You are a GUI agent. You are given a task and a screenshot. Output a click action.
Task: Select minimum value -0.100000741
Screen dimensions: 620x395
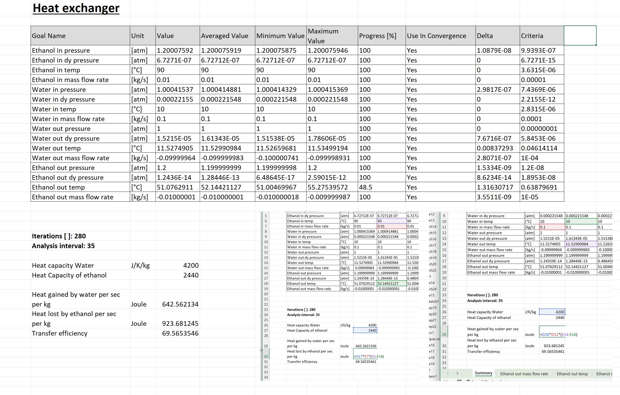tap(281, 158)
